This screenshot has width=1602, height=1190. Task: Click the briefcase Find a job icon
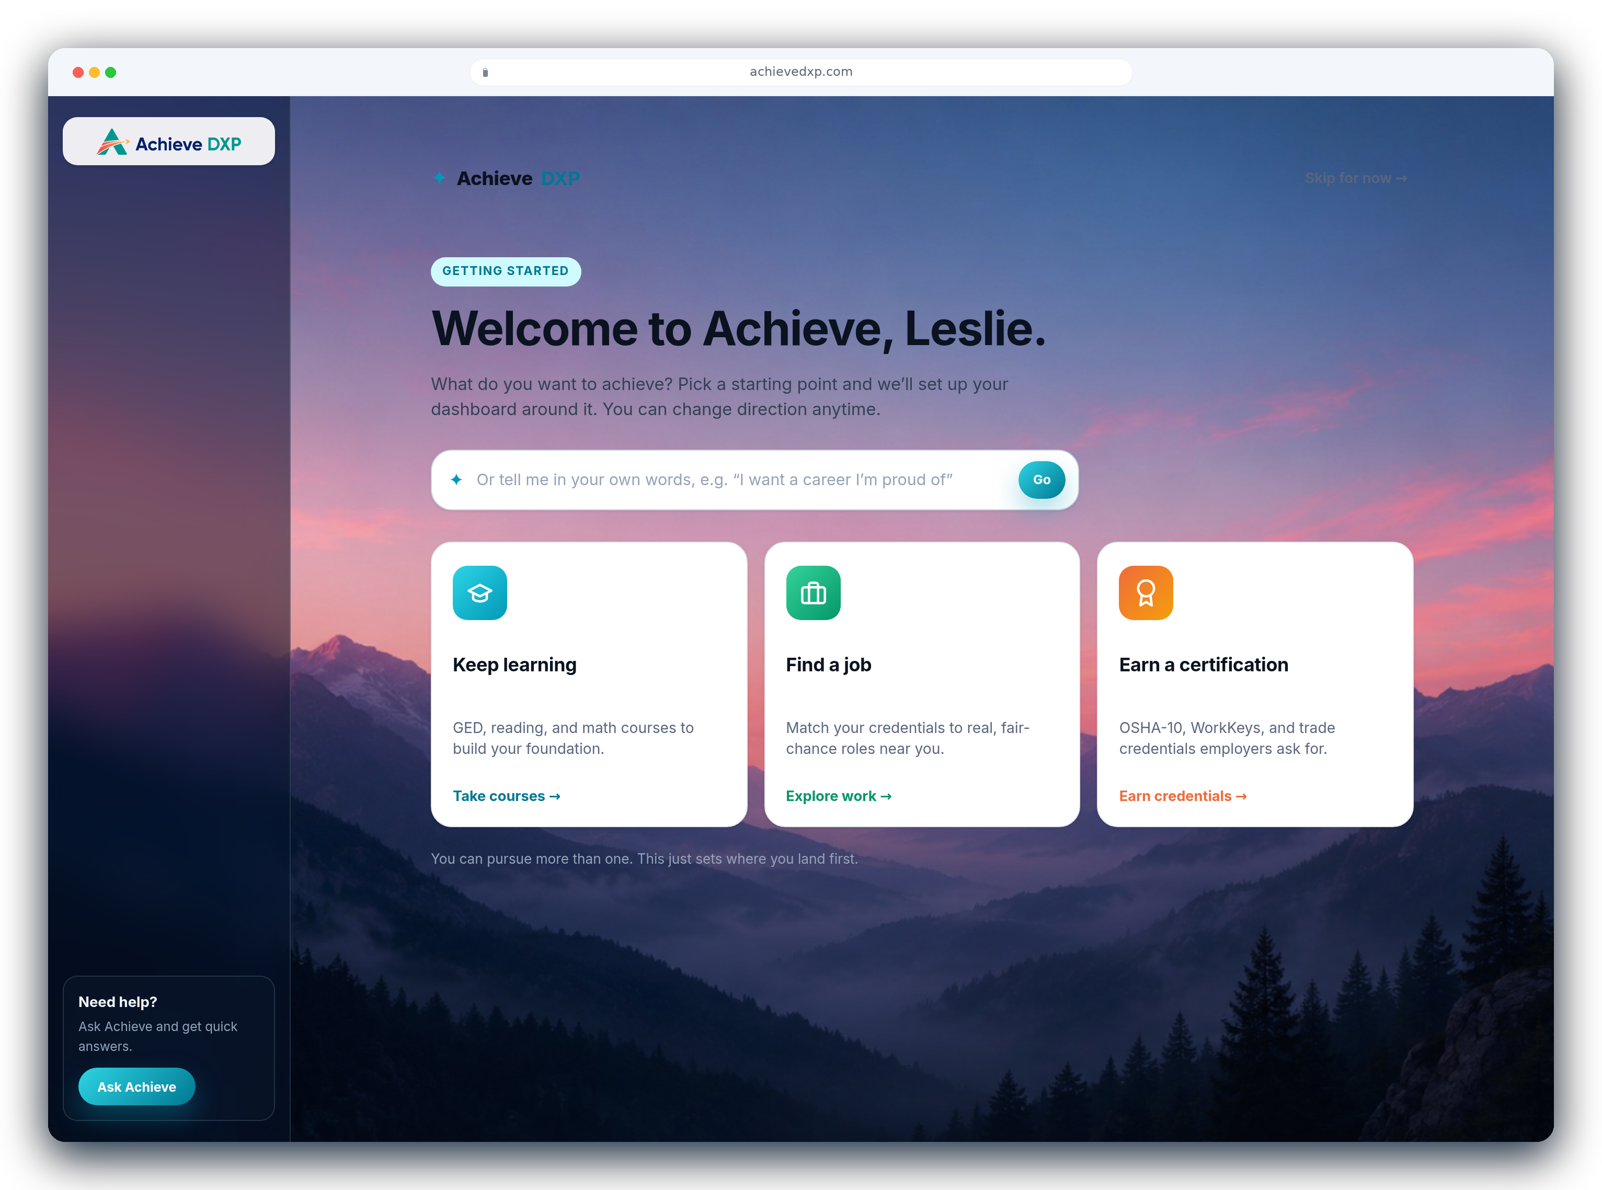pyautogui.click(x=813, y=593)
